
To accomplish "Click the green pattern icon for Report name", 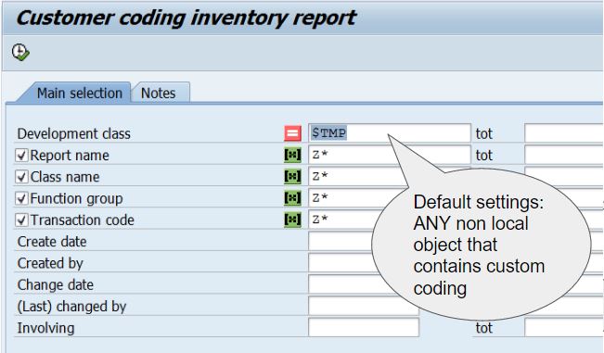I will click(x=293, y=155).
